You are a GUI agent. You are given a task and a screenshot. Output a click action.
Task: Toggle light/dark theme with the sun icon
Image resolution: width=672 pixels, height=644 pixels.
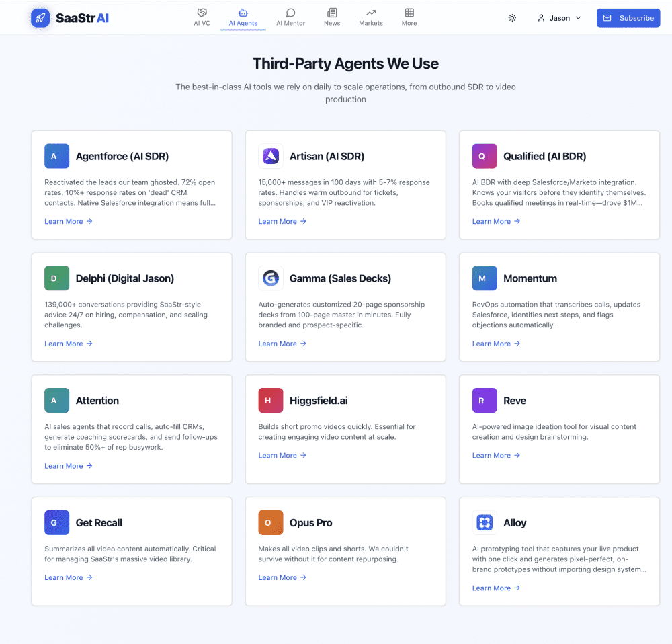(512, 18)
